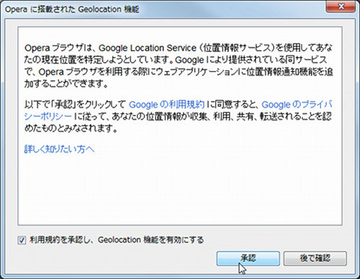Image resolution: width=360 pixels, height=279 pixels.
Task: Open the Google の利用規約 link
Action: coord(166,104)
